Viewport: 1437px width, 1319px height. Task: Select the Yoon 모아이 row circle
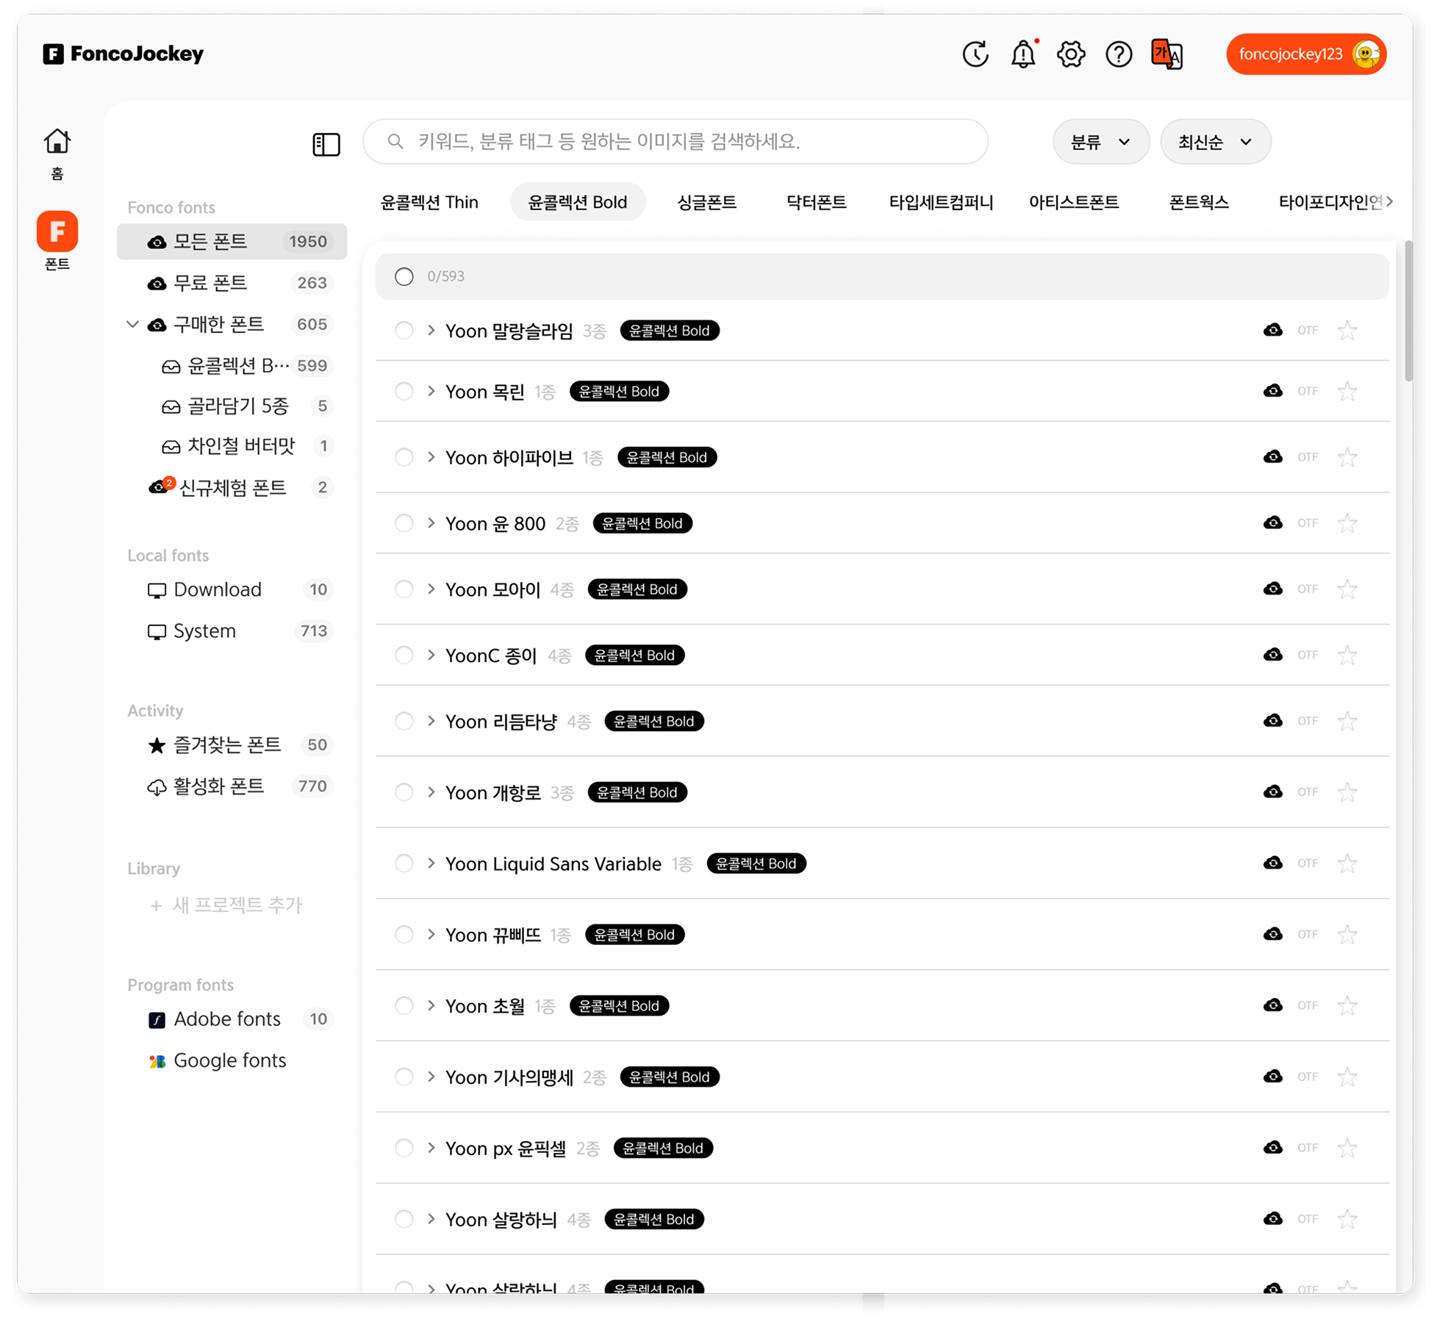pos(404,589)
